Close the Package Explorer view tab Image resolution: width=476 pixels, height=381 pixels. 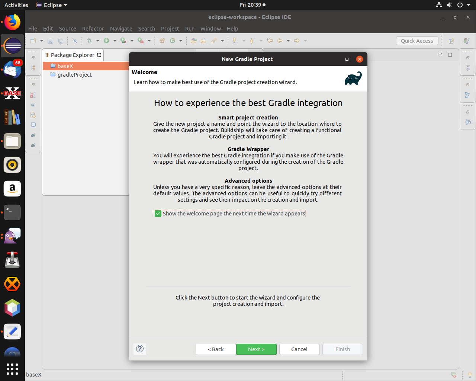(x=99, y=55)
